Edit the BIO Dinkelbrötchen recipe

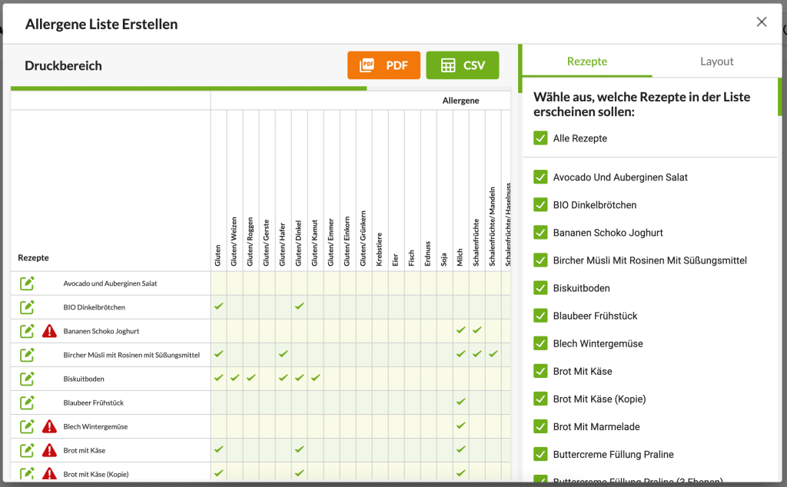click(28, 306)
